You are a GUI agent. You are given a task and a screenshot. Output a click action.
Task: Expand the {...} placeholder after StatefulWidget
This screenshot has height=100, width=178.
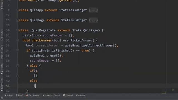click(93, 20)
